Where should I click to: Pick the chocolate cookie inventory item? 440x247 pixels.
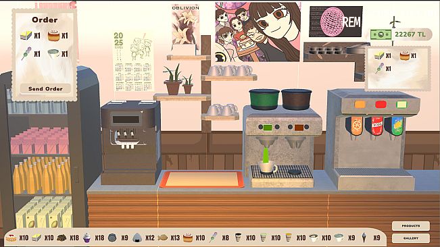point(62,238)
